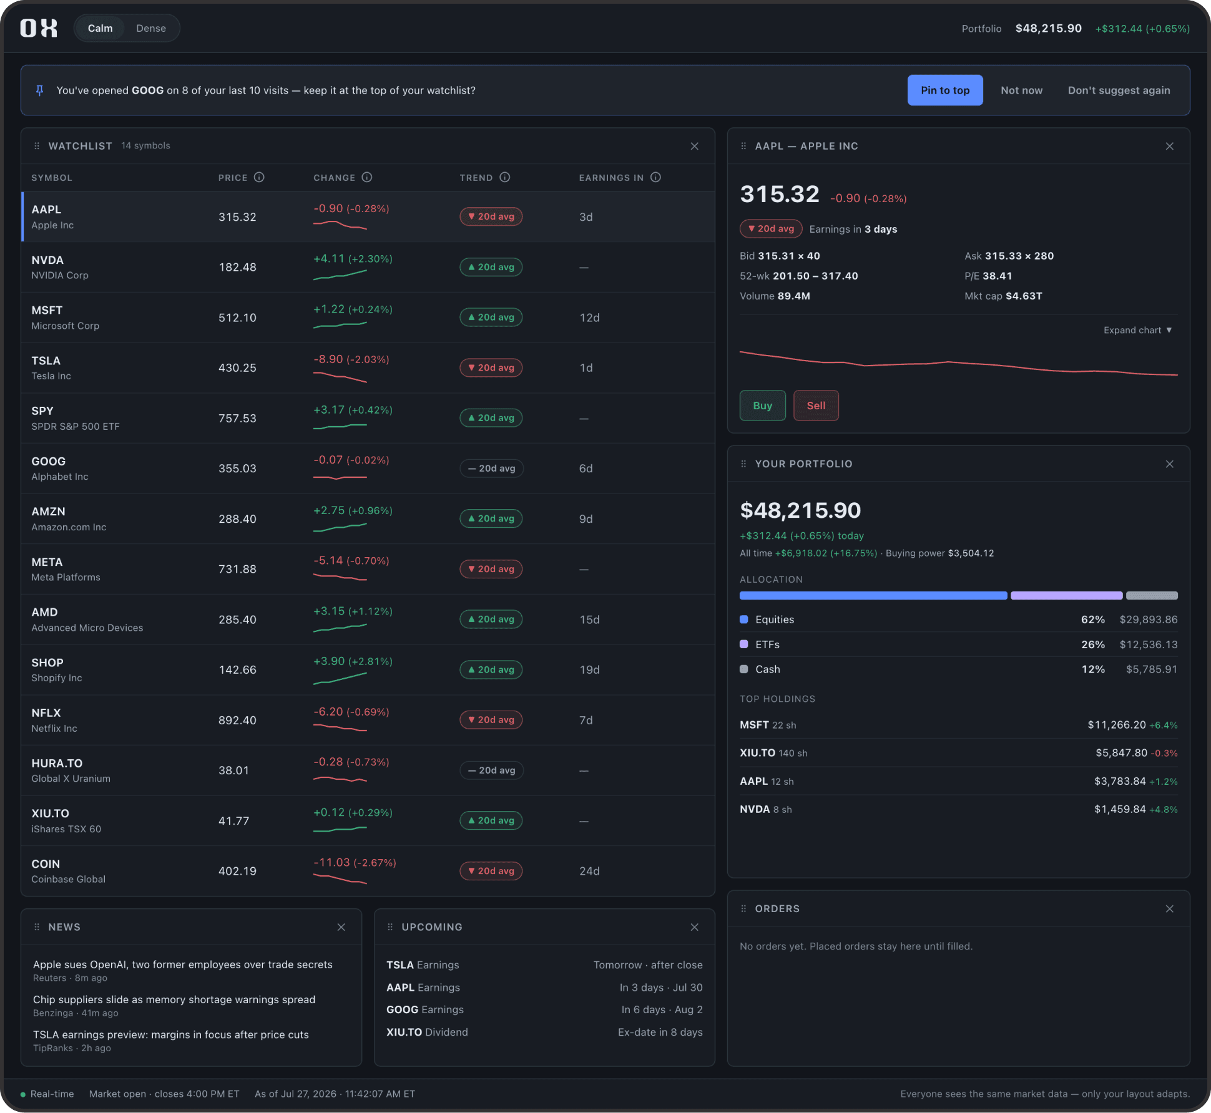Click the pin icon in suggestion banner
This screenshot has height=1113, width=1211.
[39, 90]
